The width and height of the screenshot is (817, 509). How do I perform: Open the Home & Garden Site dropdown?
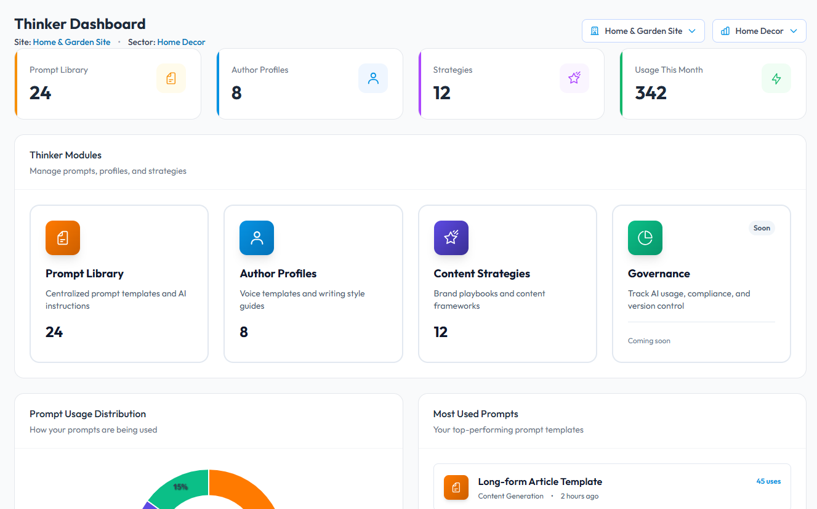click(643, 31)
